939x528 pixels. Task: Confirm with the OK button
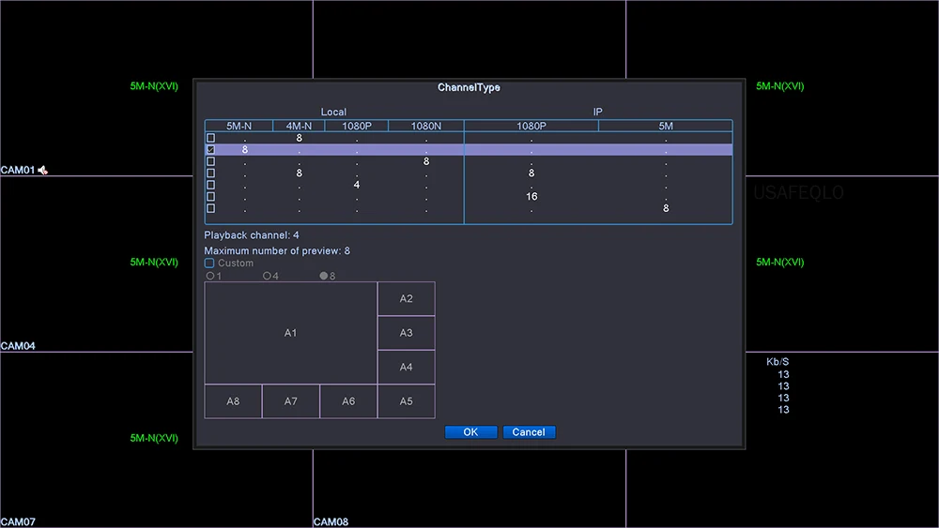[x=470, y=432]
